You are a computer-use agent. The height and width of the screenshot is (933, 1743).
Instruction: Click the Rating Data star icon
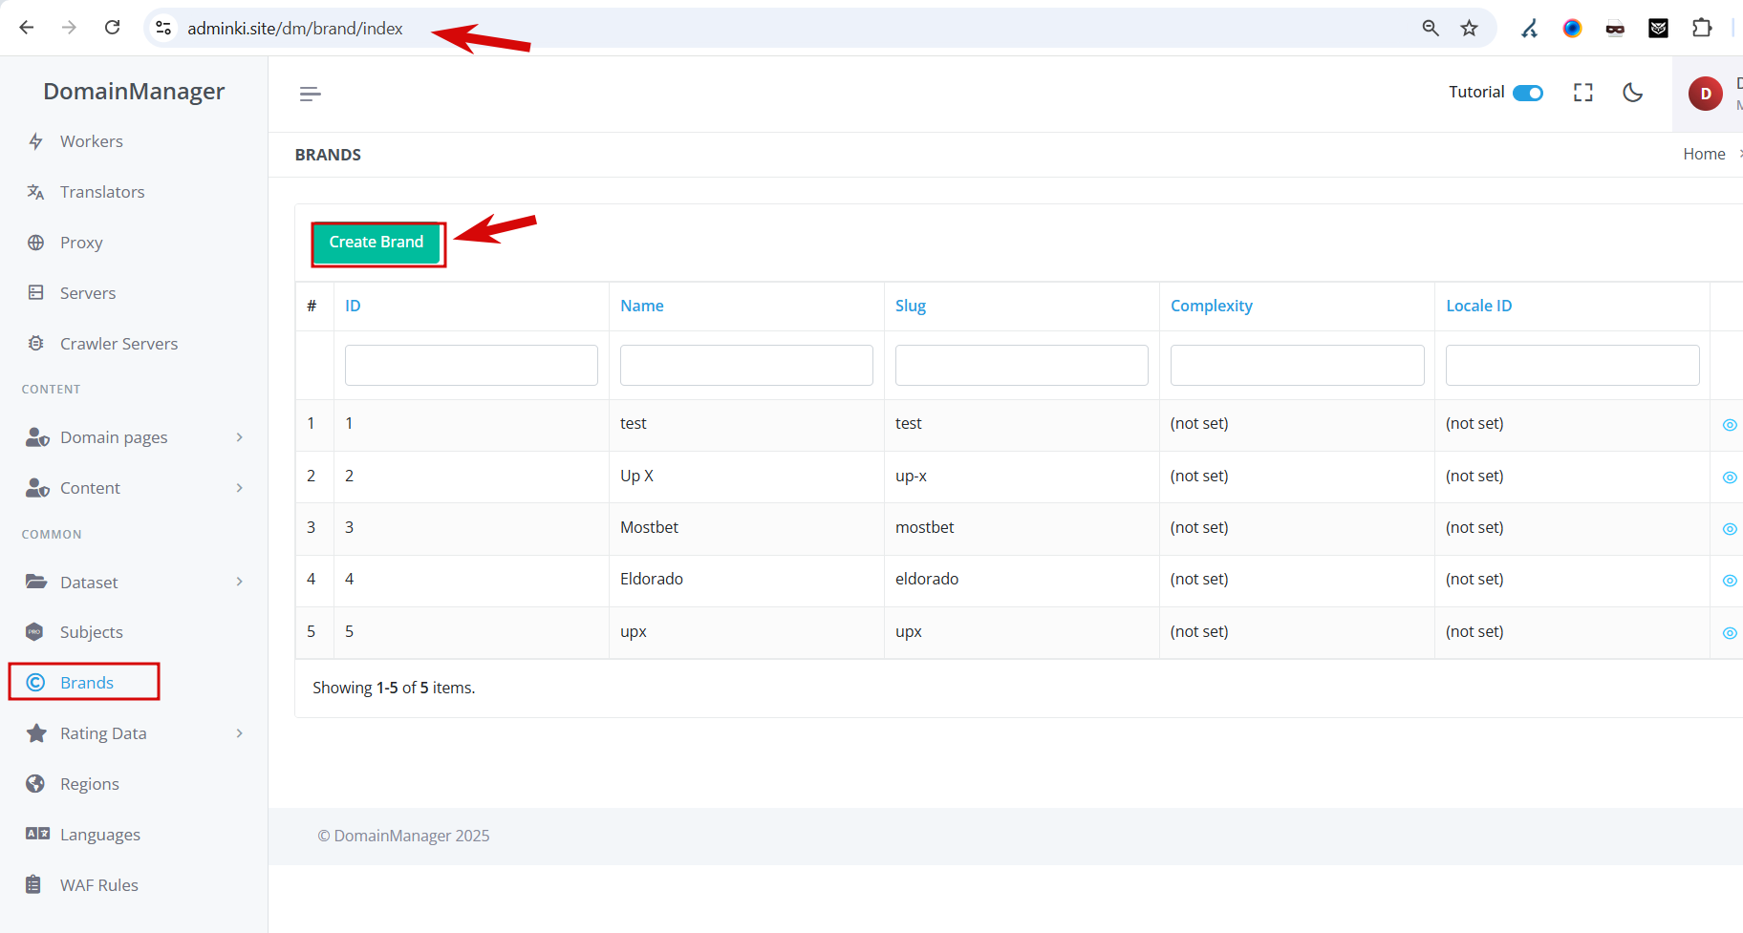point(36,733)
